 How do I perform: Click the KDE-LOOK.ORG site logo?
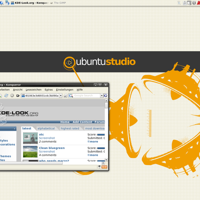pos(18,113)
